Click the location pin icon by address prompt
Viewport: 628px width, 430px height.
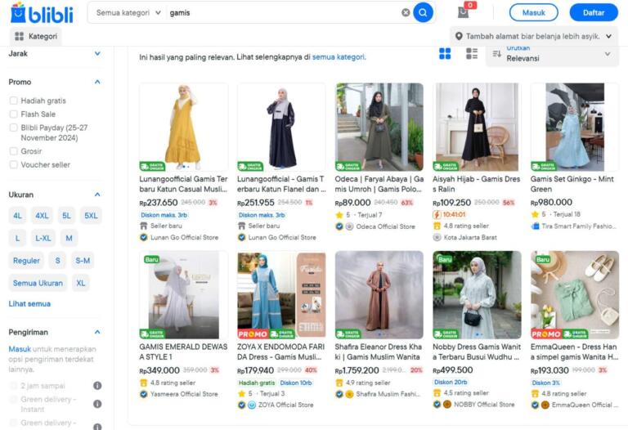point(459,36)
